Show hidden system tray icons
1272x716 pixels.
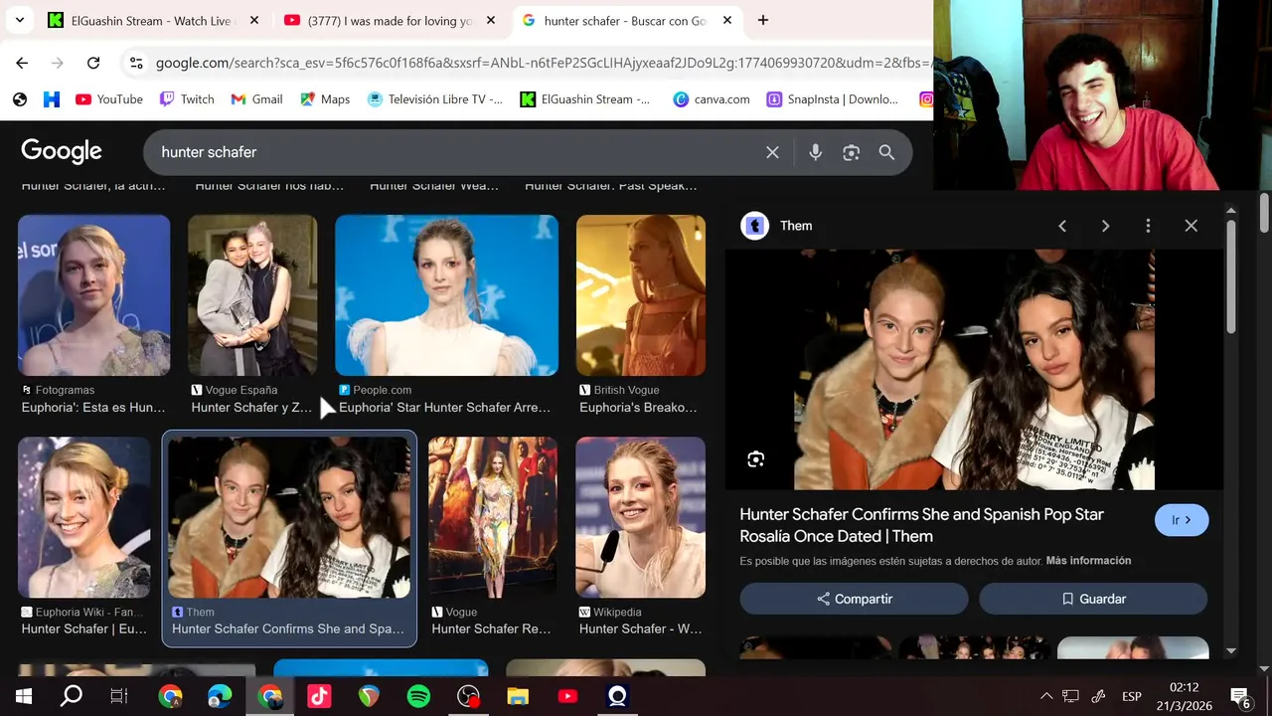click(1045, 696)
